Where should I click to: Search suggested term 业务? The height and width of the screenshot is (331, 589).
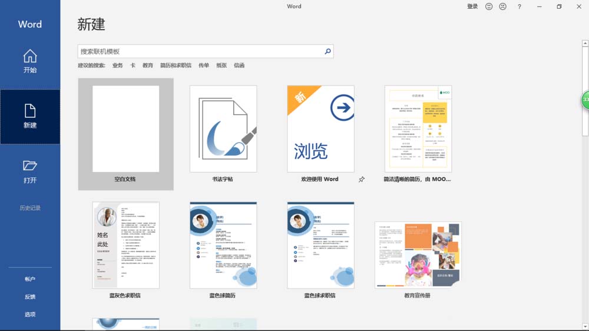pos(118,65)
